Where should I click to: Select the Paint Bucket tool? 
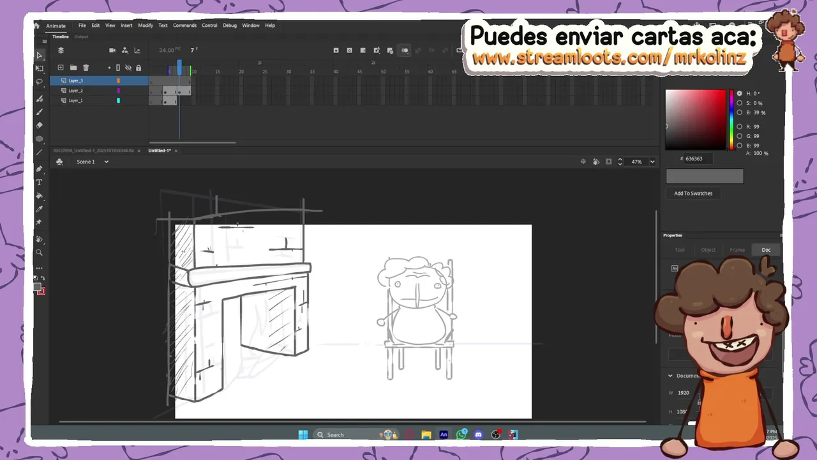pos(40,195)
